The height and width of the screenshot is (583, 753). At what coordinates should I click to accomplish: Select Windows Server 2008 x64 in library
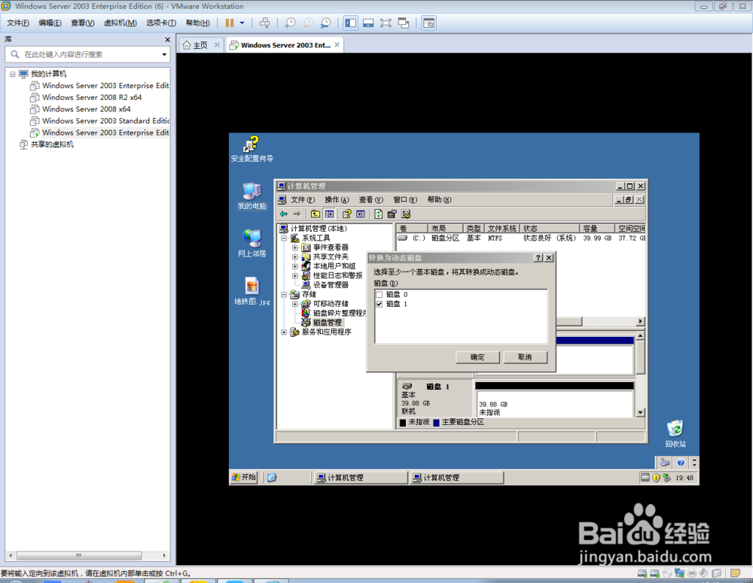pos(87,109)
